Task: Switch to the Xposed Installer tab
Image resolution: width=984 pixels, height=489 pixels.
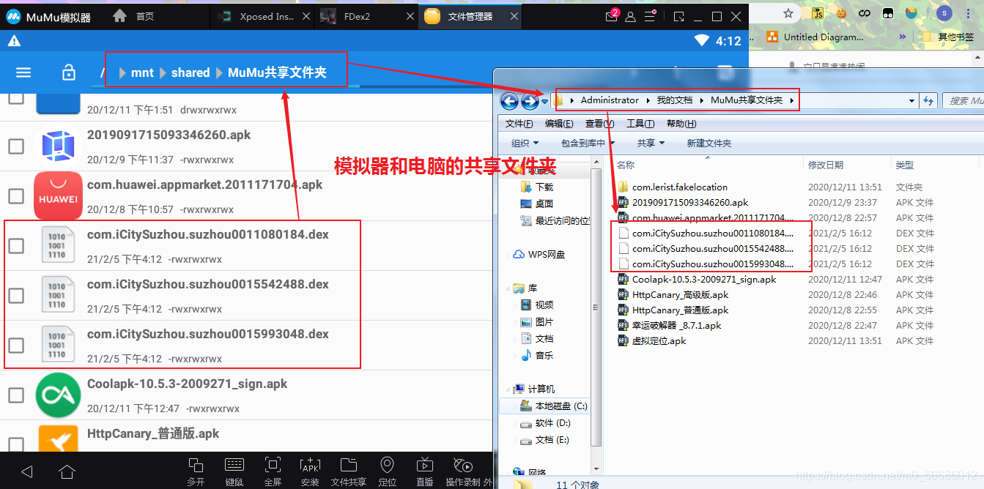Action: click(x=262, y=16)
